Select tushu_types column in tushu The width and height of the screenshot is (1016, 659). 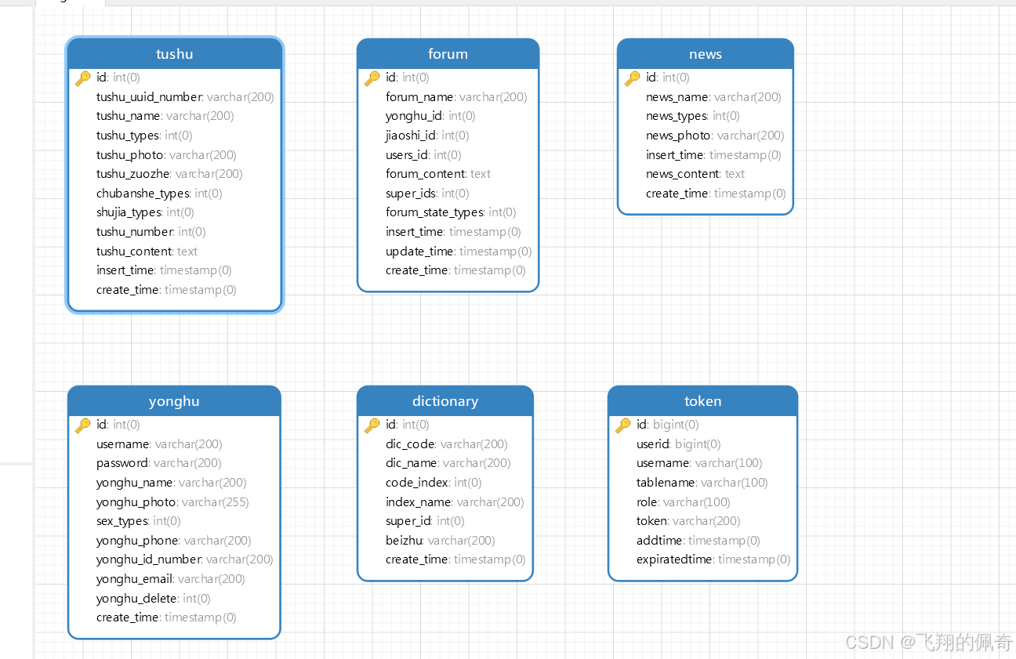(144, 136)
